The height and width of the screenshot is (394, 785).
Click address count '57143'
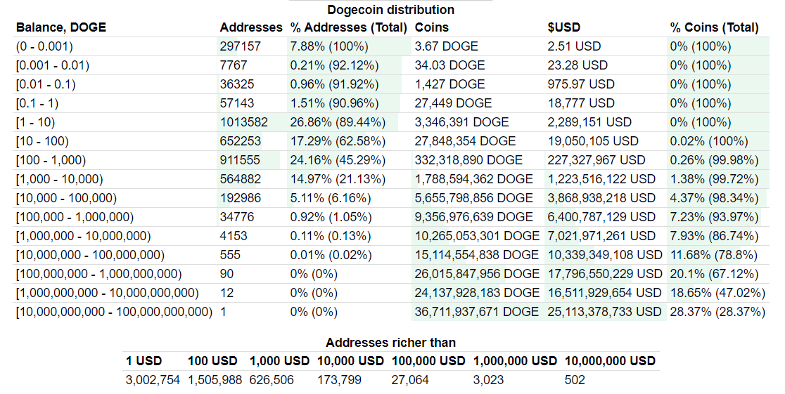(237, 103)
